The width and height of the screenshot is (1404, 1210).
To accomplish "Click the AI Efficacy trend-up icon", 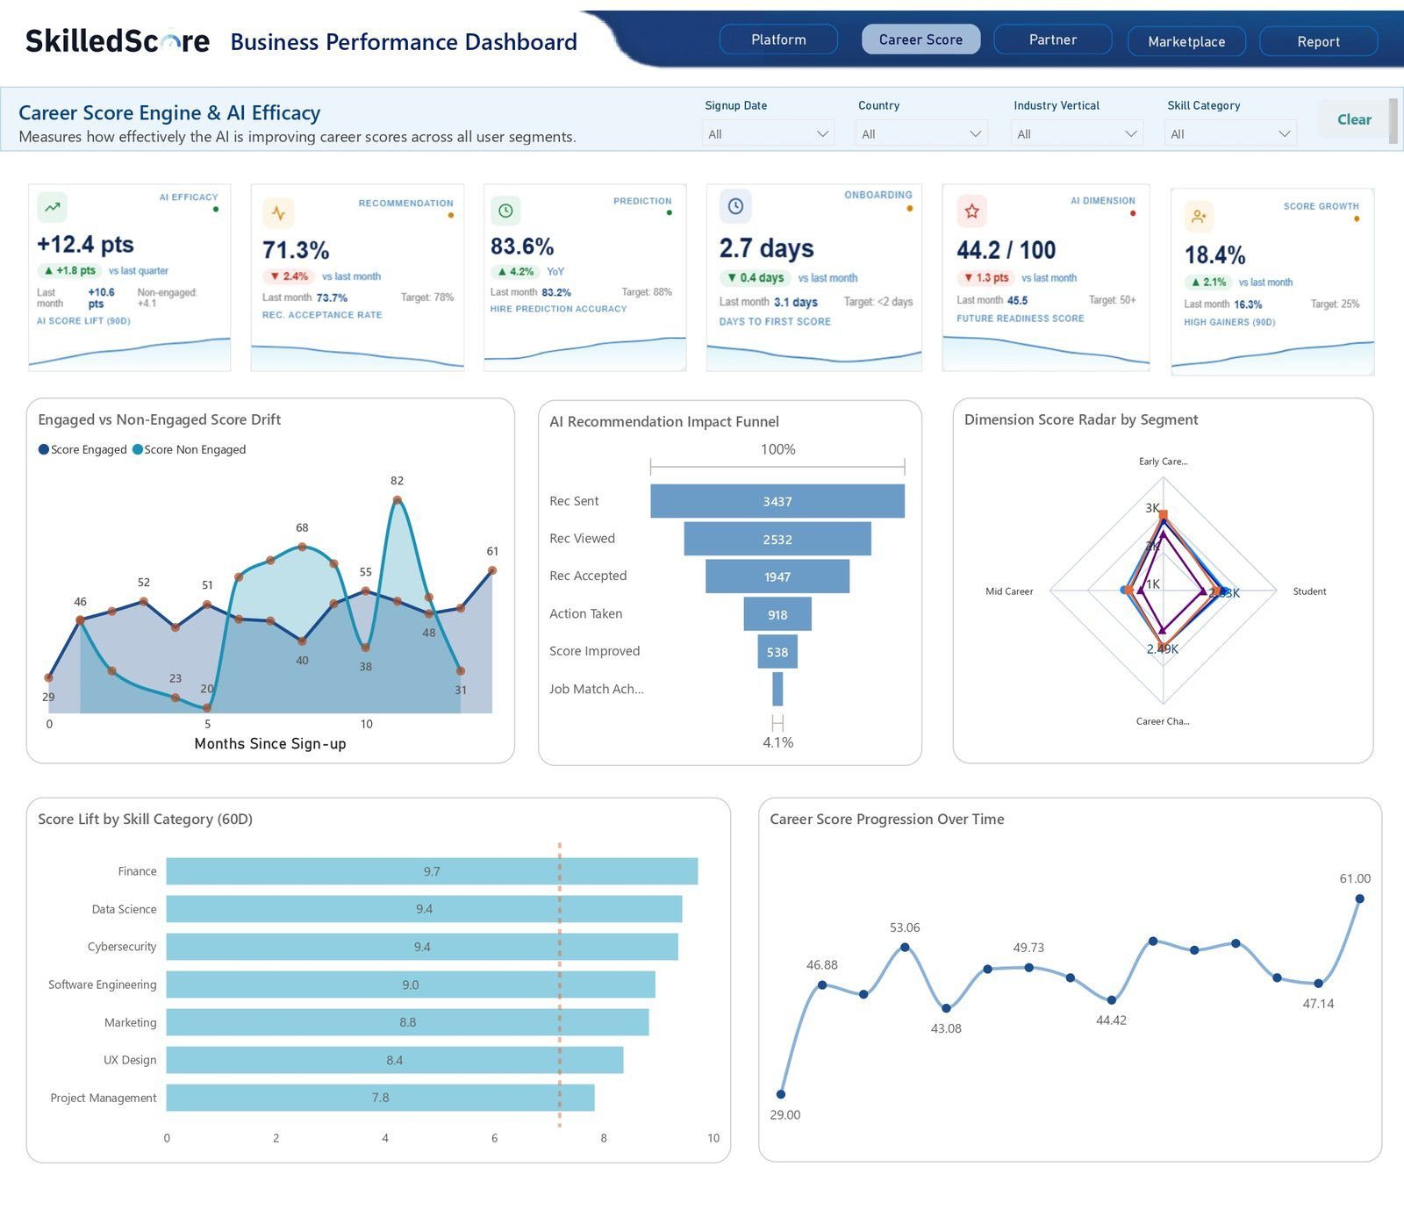I will [53, 207].
